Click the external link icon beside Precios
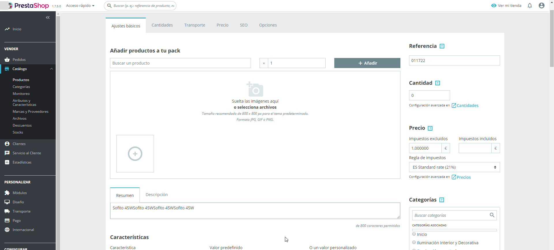The image size is (554, 250). tap(454, 177)
